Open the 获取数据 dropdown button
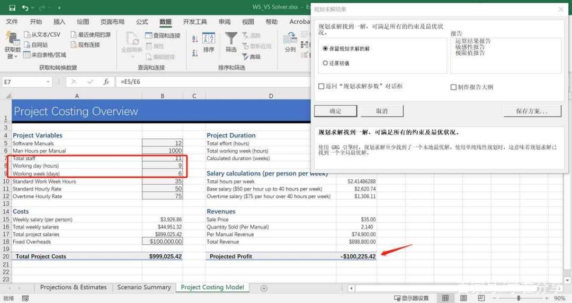 coord(12,45)
